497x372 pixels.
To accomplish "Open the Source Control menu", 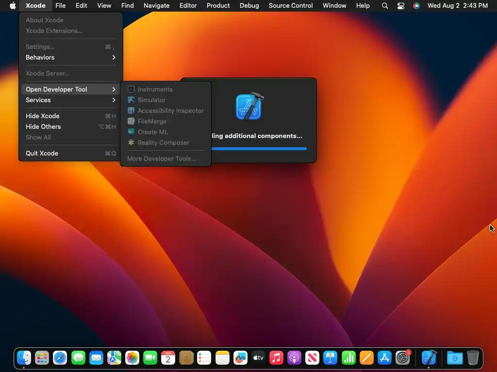I will tap(291, 6).
